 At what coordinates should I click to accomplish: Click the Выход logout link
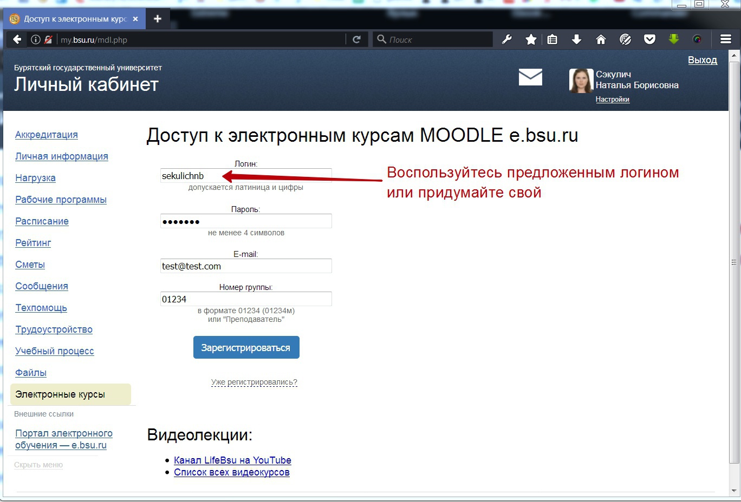(702, 60)
